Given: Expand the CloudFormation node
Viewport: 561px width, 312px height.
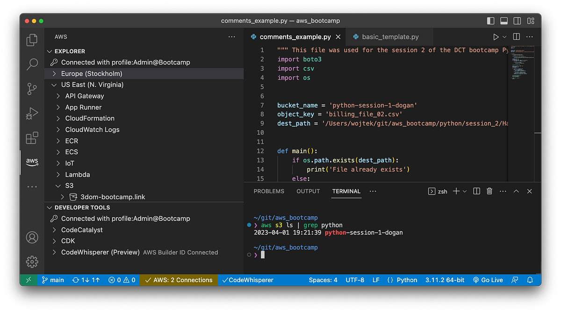Looking at the screenshot, I should (58, 118).
